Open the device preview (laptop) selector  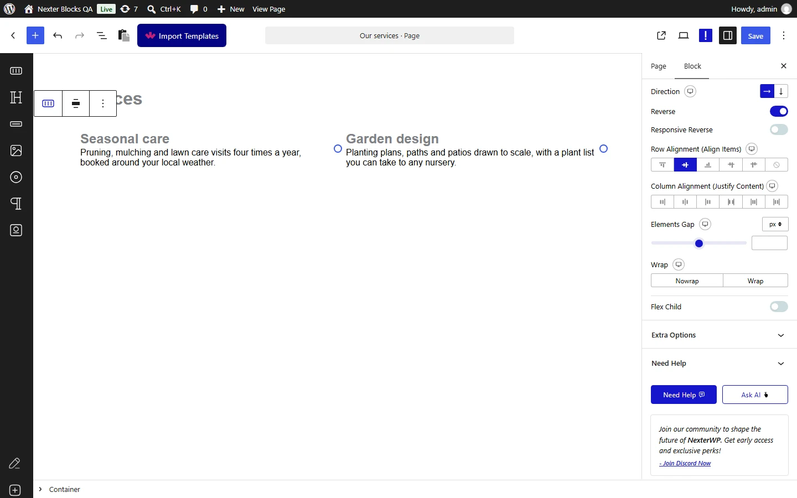[x=684, y=35]
